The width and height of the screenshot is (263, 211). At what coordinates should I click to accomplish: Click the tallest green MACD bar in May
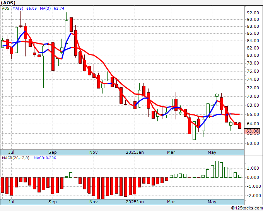(217, 169)
